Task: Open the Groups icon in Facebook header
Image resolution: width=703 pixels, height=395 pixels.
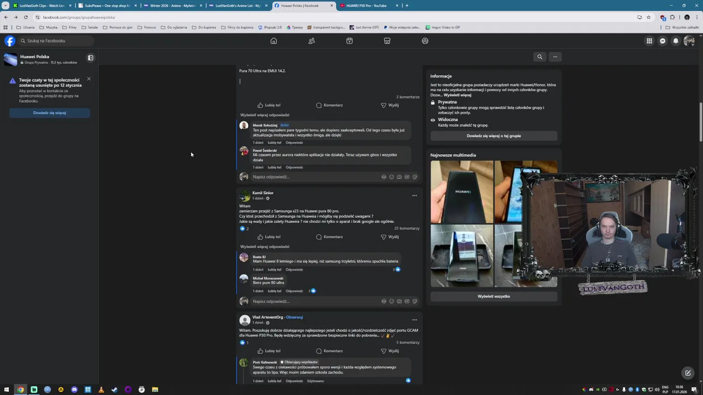Action: 425,41
